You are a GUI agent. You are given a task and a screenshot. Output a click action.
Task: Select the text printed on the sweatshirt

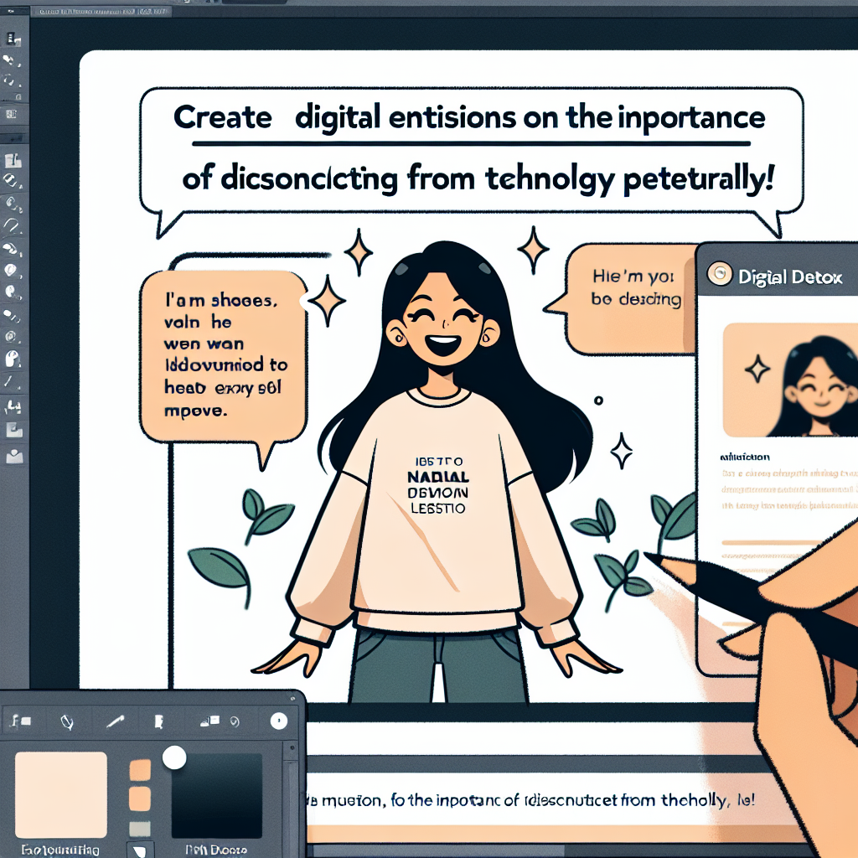(x=437, y=485)
